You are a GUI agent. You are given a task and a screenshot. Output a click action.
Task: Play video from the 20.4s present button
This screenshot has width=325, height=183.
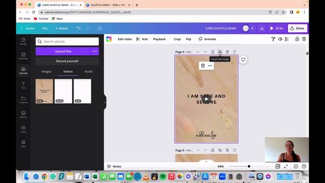(x=276, y=28)
